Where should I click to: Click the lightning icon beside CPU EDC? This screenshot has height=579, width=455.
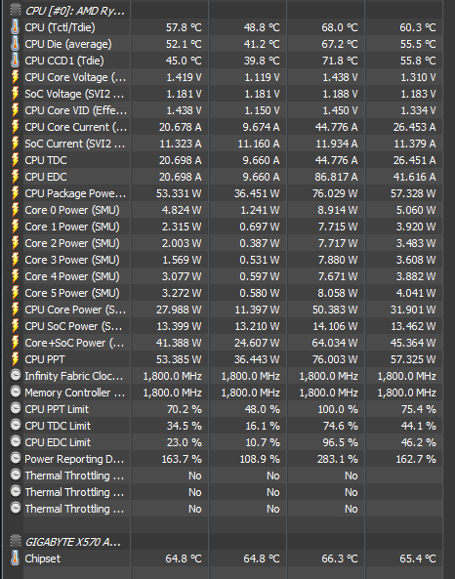[15, 177]
